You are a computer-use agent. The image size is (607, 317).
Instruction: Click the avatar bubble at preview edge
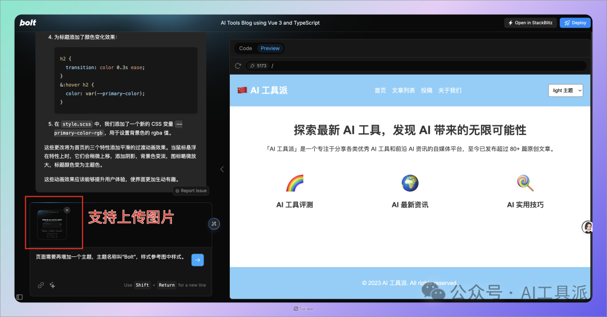pyautogui.click(x=588, y=227)
